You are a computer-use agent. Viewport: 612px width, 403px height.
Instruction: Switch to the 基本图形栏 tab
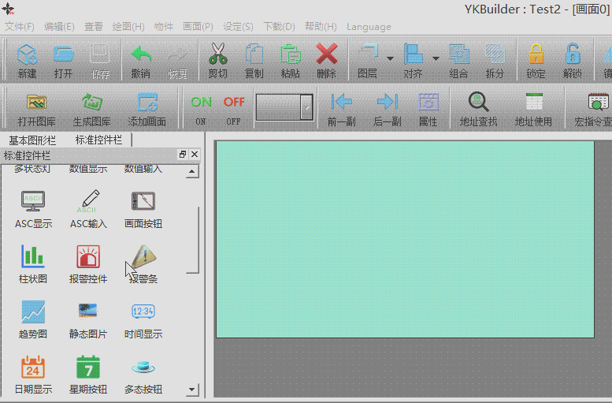tap(32, 140)
